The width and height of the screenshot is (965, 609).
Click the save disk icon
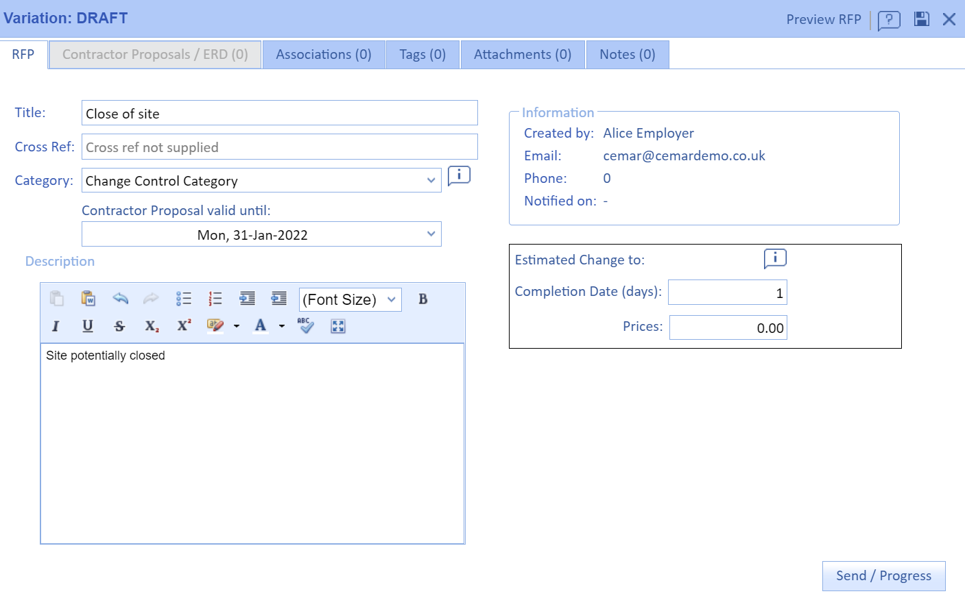click(x=921, y=19)
